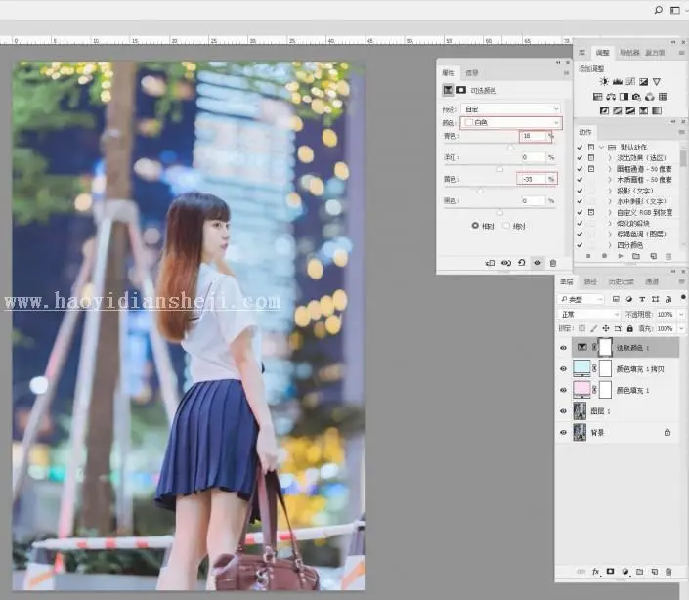Image resolution: width=689 pixels, height=600 pixels.
Task: Add a Gradient Map adjustment icon
Action: point(657,110)
